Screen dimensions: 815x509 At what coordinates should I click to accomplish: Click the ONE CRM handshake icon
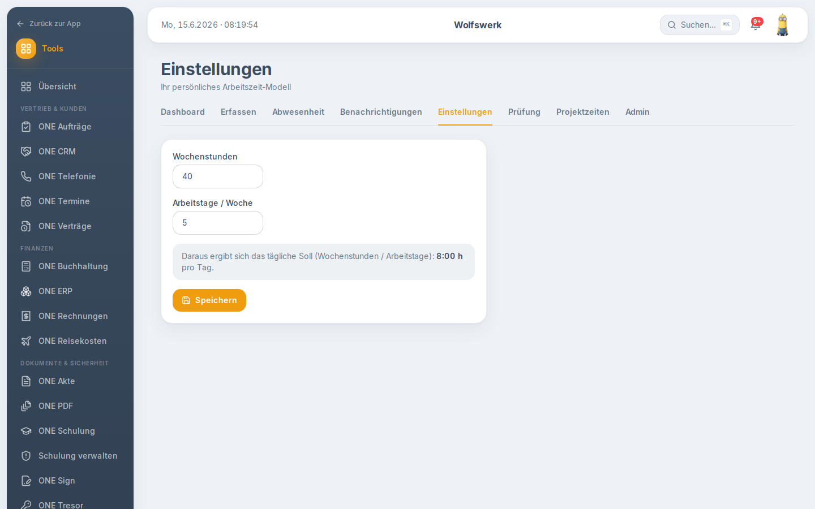pyautogui.click(x=26, y=152)
